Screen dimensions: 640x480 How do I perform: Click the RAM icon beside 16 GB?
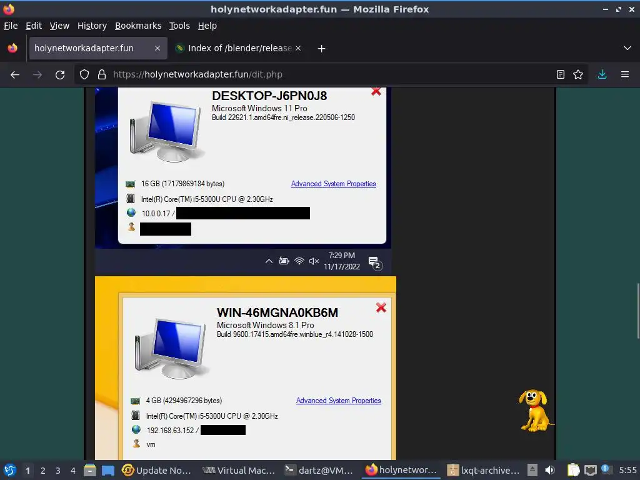pyautogui.click(x=130, y=184)
